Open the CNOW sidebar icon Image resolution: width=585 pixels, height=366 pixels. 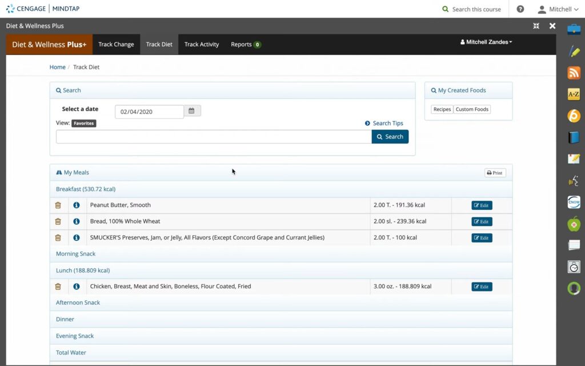click(x=574, y=202)
